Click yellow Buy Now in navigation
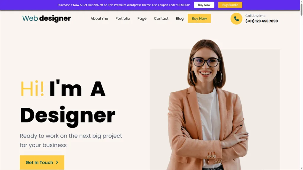 click(199, 18)
